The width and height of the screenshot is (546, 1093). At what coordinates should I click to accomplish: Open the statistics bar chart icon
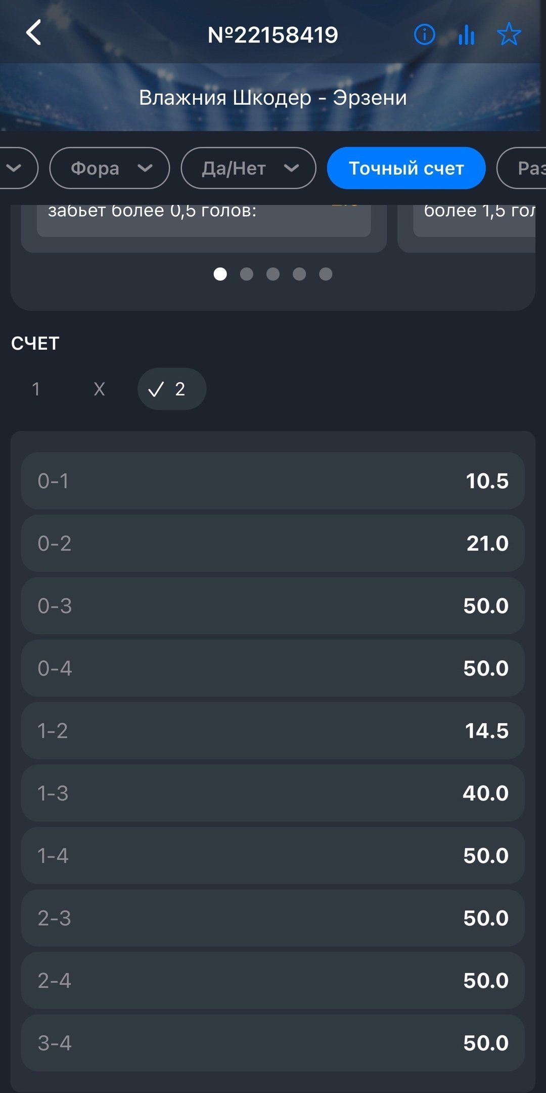pyautogui.click(x=466, y=34)
